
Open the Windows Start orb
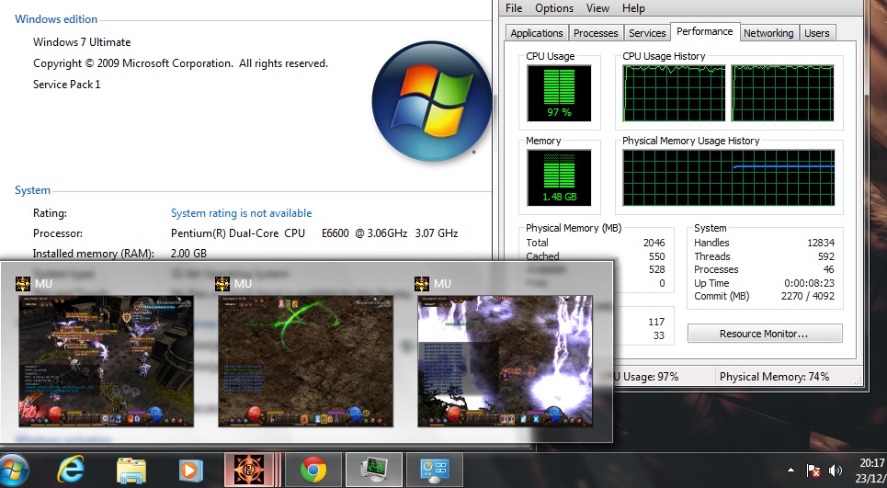[13, 471]
